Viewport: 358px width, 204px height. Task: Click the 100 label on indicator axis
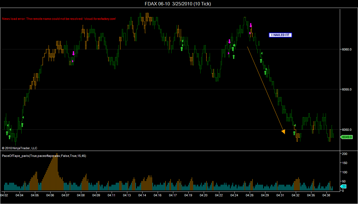pos(345,172)
